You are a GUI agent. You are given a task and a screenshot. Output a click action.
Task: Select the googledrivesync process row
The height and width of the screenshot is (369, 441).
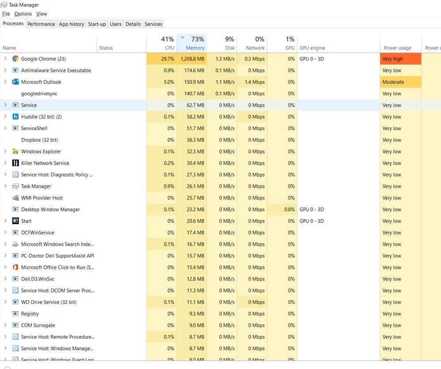pos(221,94)
